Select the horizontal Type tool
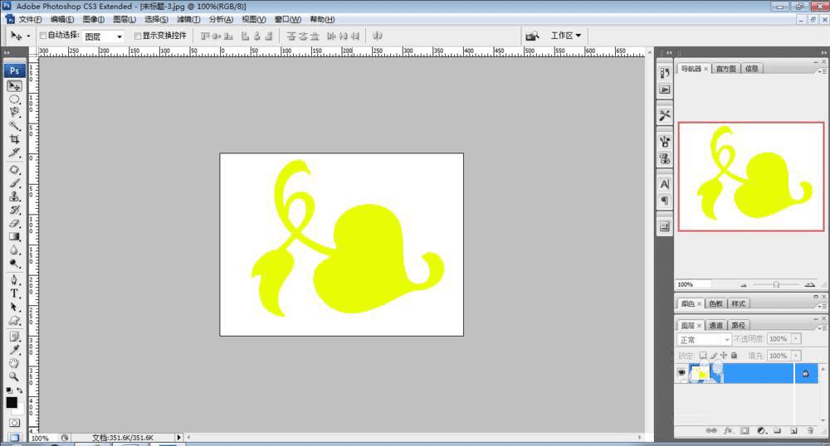Screen dimensions: 830x446 coord(14,293)
